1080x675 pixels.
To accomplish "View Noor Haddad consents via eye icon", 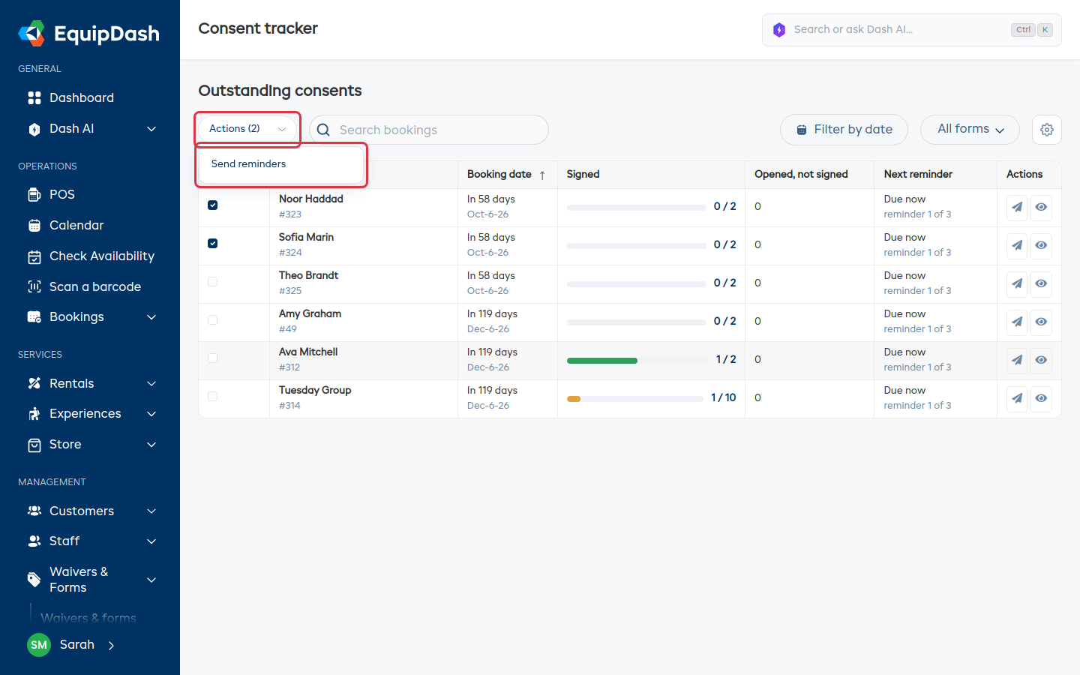I will pyautogui.click(x=1041, y=208).
